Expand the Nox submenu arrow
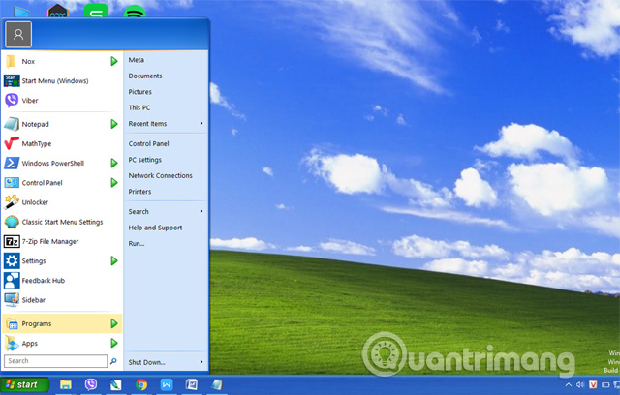 pyautogui.click(x=114, y=61)
